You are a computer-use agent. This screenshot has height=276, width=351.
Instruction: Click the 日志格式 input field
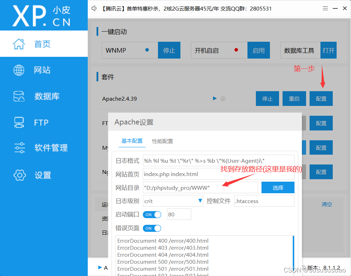click(x=218, y=161)
